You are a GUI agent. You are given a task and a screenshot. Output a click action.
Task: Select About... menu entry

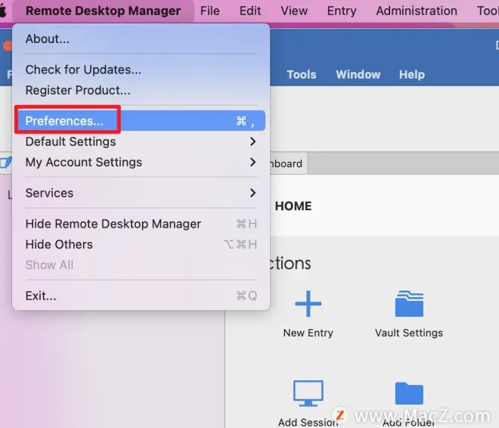[x=140, y=39]
